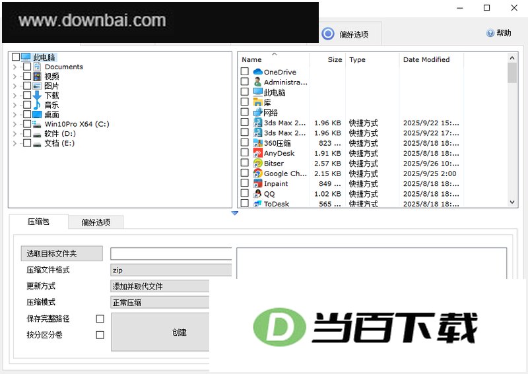Viewport: 528px width, 374px height.
Task: Tick the Google Chrome row checkbox
Action: pyautogui.click(x=245, y=173)
